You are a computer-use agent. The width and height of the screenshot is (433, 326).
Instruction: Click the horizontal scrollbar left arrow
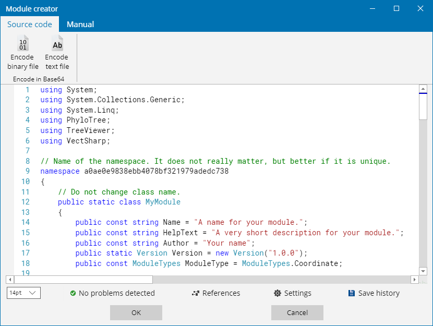(x=10, y=280)
